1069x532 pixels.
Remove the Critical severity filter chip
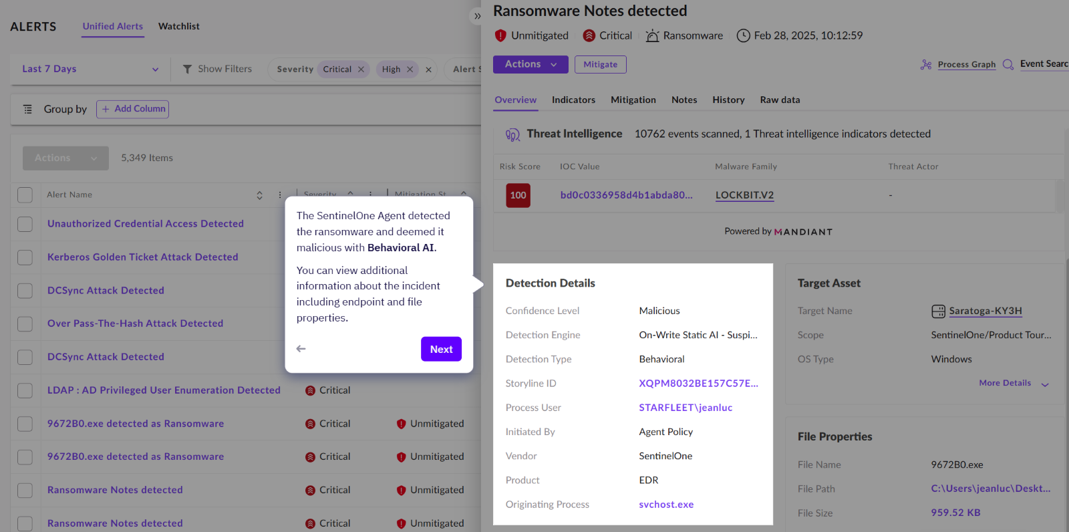[x=361, y=70]
